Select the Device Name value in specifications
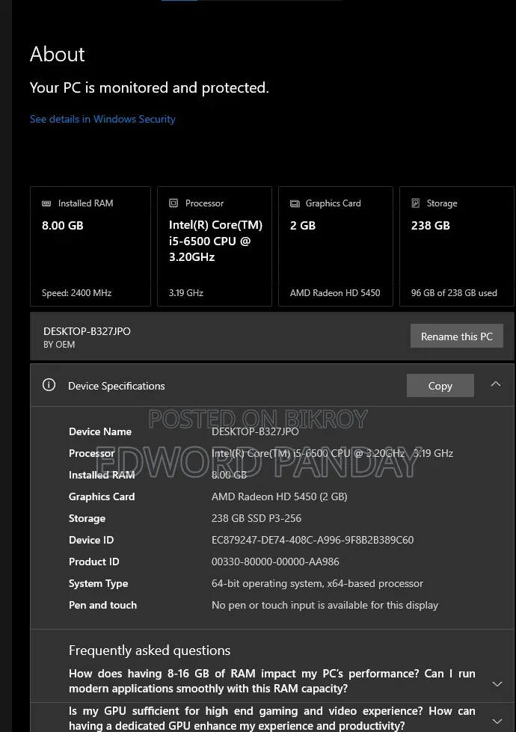The width and height of the screenshot is (516, 732). pyautogui.click(x=255, y=431)
